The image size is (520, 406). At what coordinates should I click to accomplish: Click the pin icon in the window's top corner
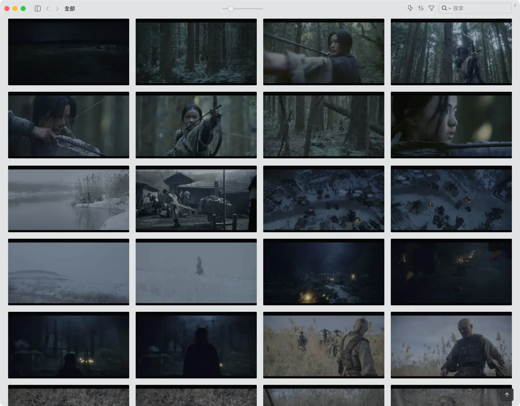click(515, 5)
